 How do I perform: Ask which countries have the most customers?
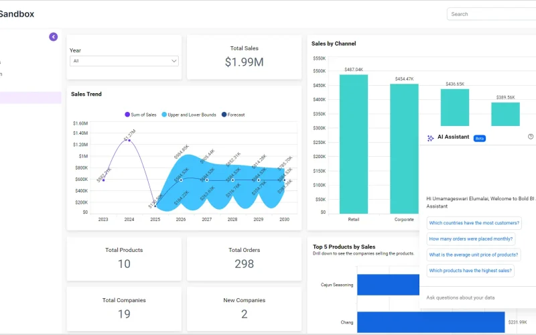(474, 223)
